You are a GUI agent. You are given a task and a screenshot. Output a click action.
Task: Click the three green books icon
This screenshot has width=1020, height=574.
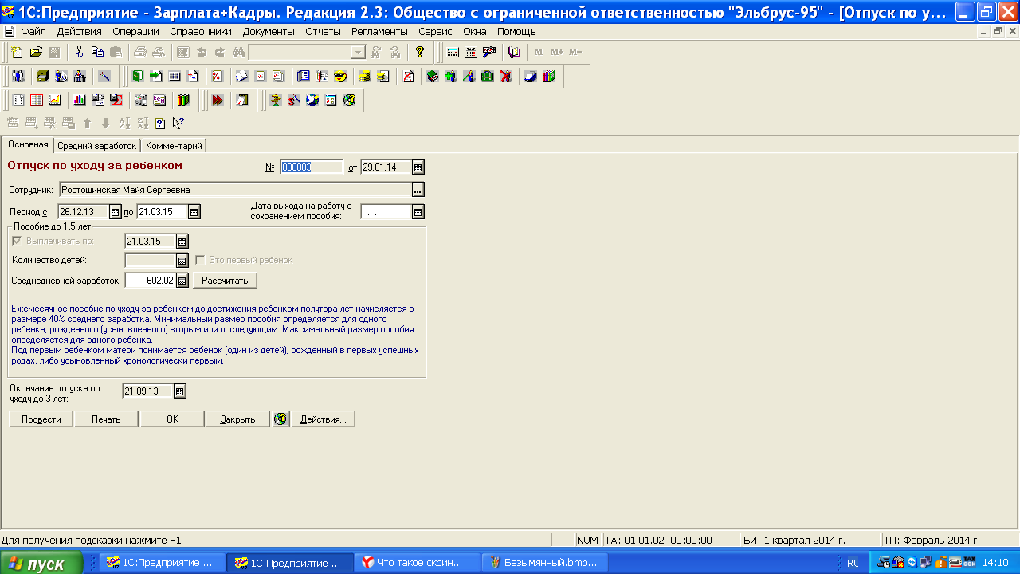coord(183,100)
